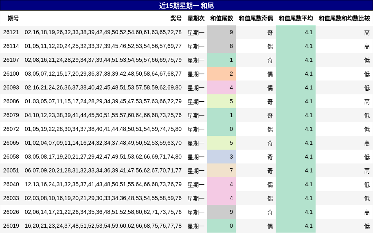Click winning numbers of issue 26093

(103, 87)
